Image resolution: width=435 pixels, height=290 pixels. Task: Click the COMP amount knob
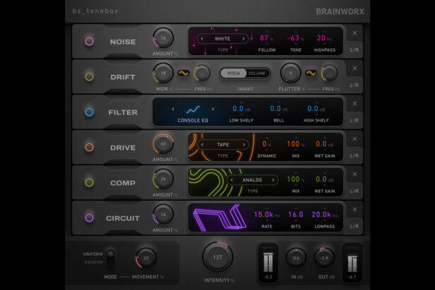(x=163, y=179)
